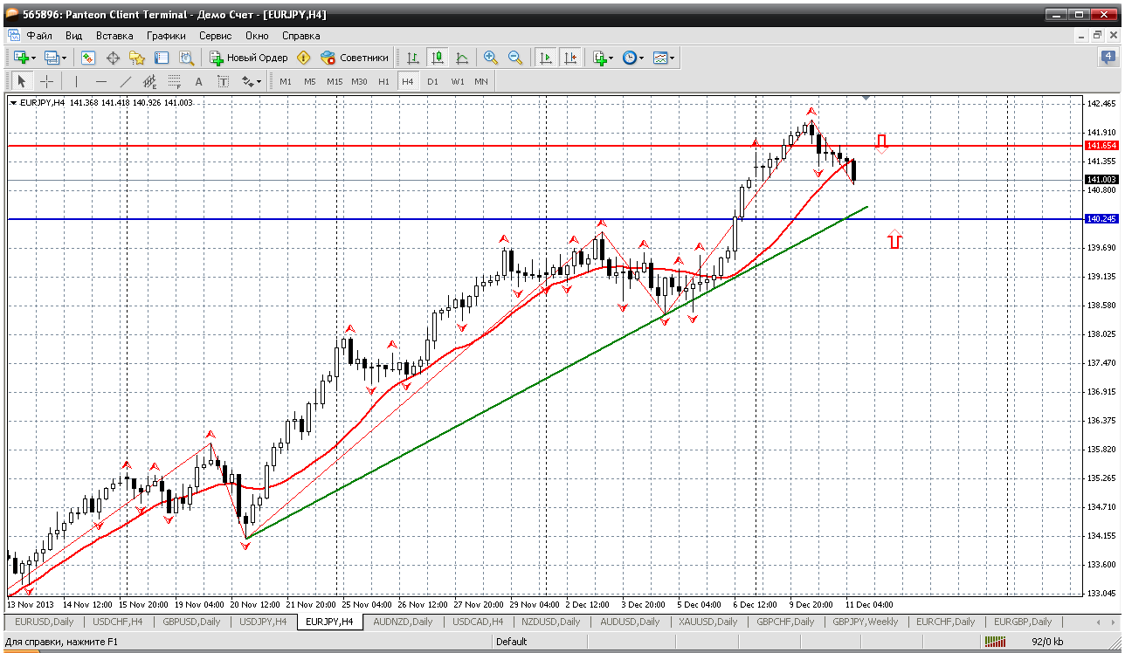This screenshot has height=653, width=1125.
Task: Select the crosshair cursor tool
Action: pos(46,81)
